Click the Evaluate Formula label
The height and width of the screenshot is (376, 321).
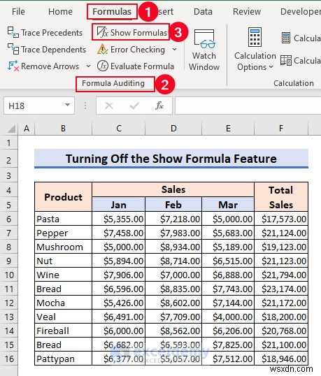(142, 66)
